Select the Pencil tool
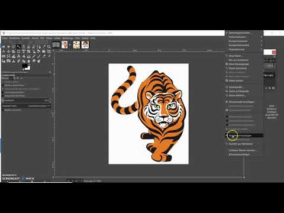Image resolution: width=284 pixels, height=213 pixels. (x=34, y=56)
